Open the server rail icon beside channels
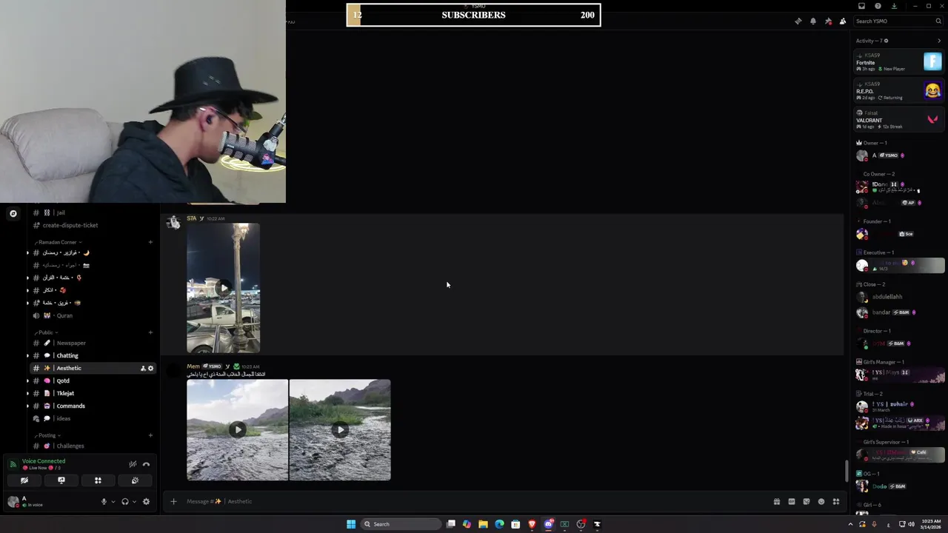This screenshot has width=948, height=533. (13, 213)
